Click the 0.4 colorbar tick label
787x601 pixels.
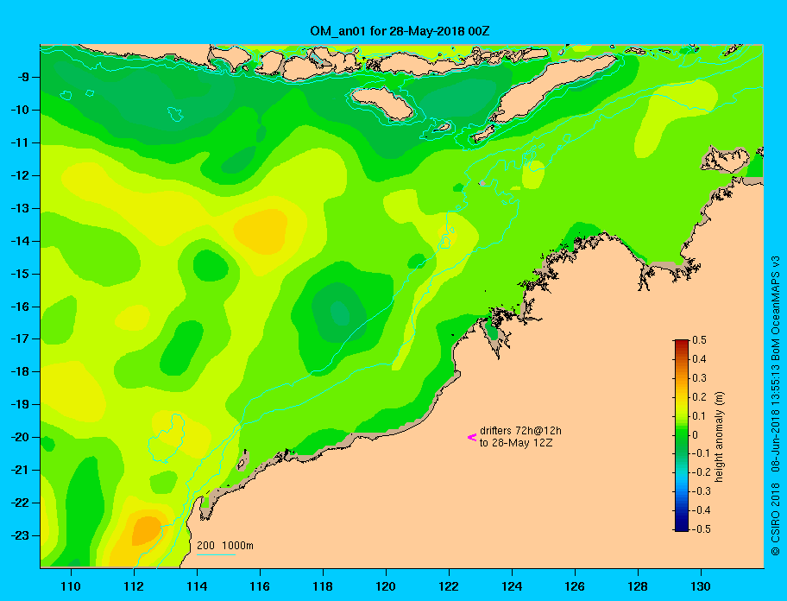tap(699, 359)
